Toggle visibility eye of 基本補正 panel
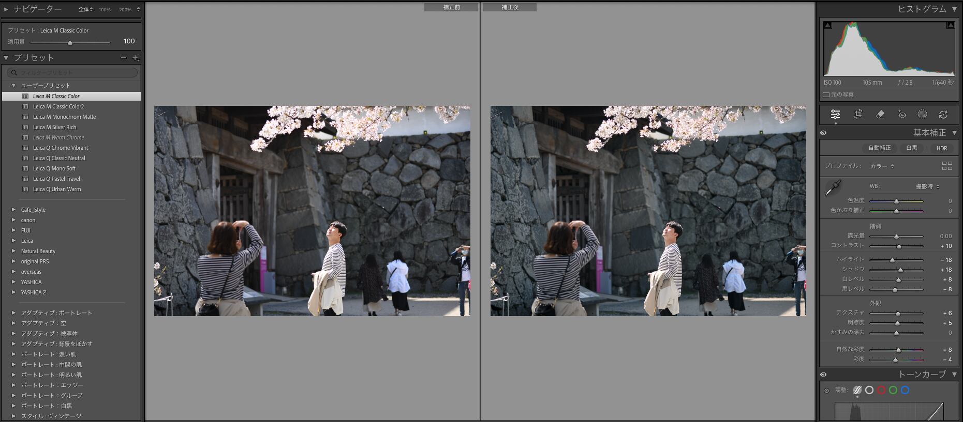 point(823,133)
